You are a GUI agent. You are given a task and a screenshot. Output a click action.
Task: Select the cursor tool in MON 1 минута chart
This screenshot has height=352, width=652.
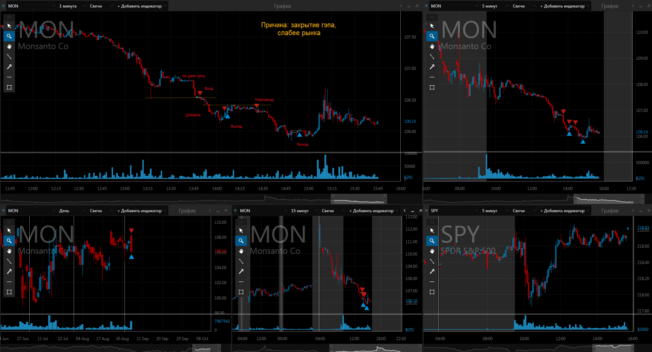[9, 26]
